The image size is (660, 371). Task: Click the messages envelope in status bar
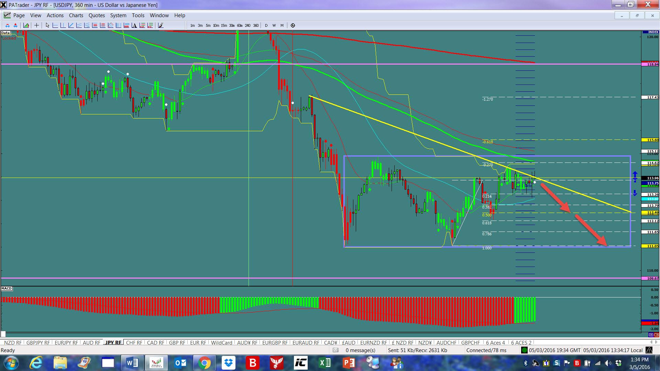coord(335,350)
